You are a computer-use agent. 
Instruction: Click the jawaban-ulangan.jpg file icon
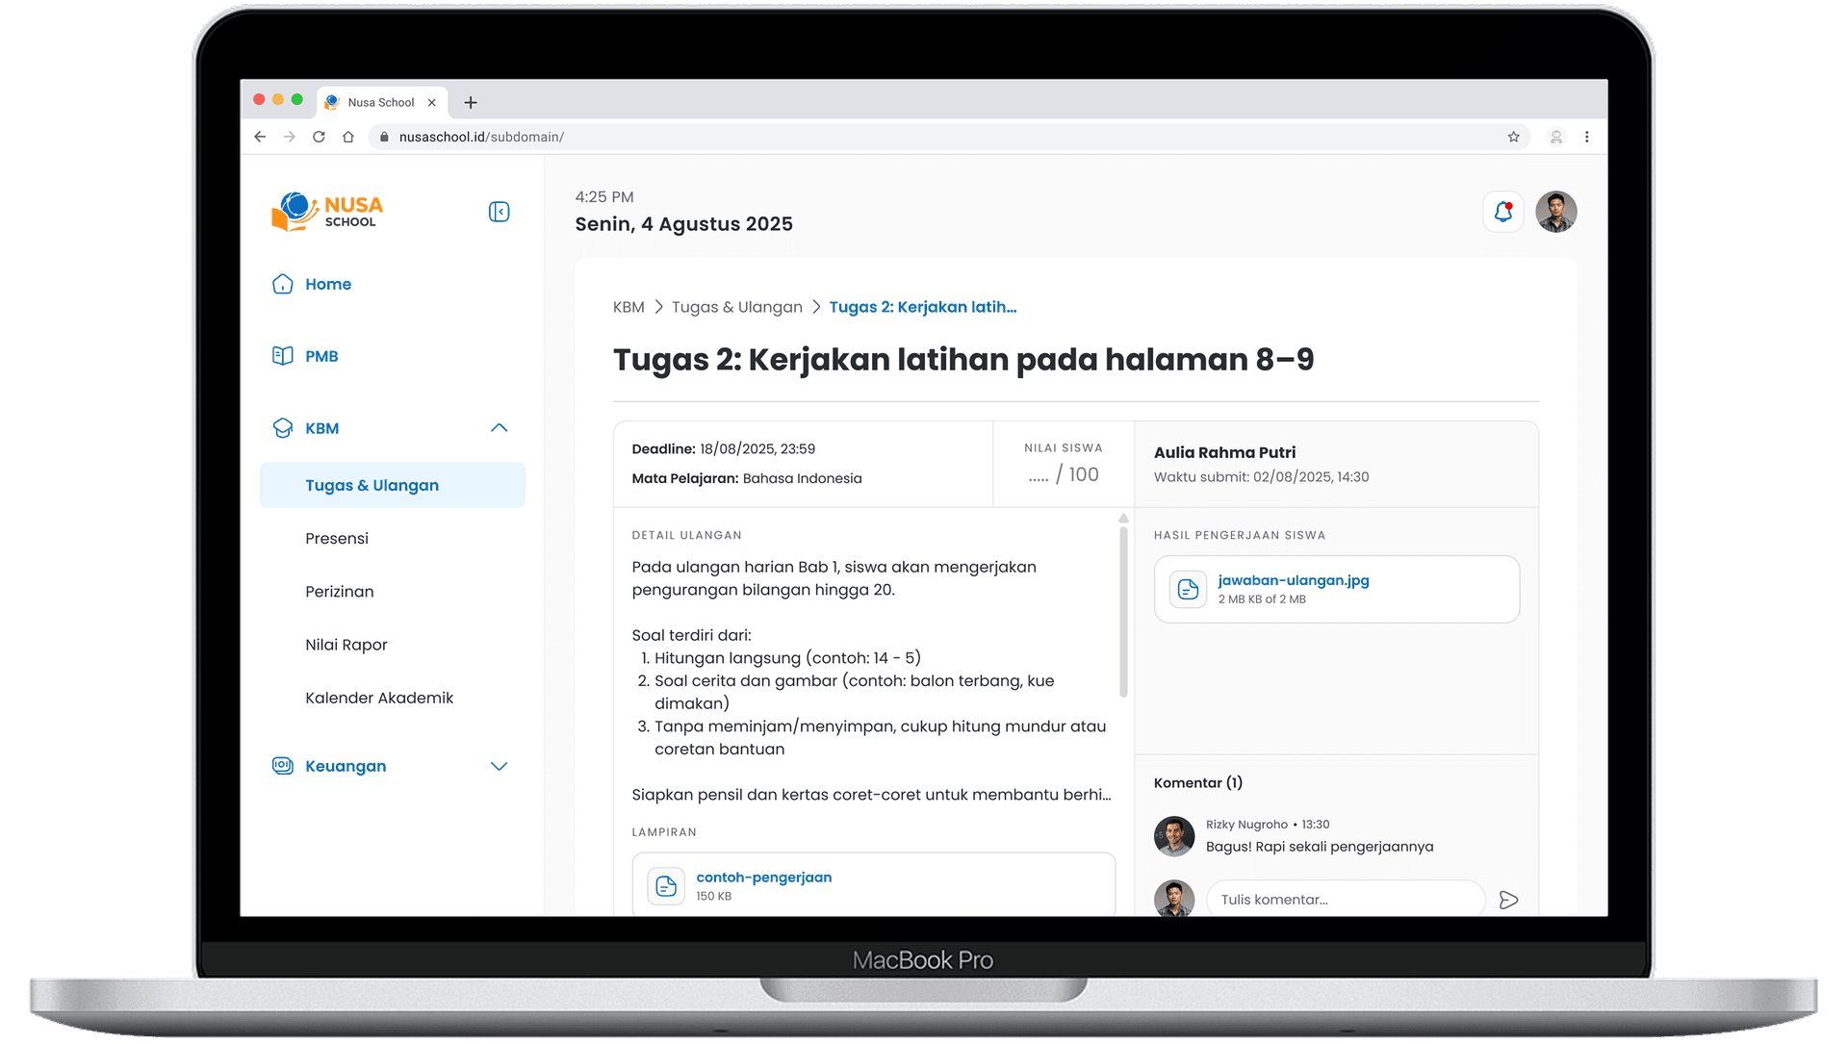(x=1188, y=589)
